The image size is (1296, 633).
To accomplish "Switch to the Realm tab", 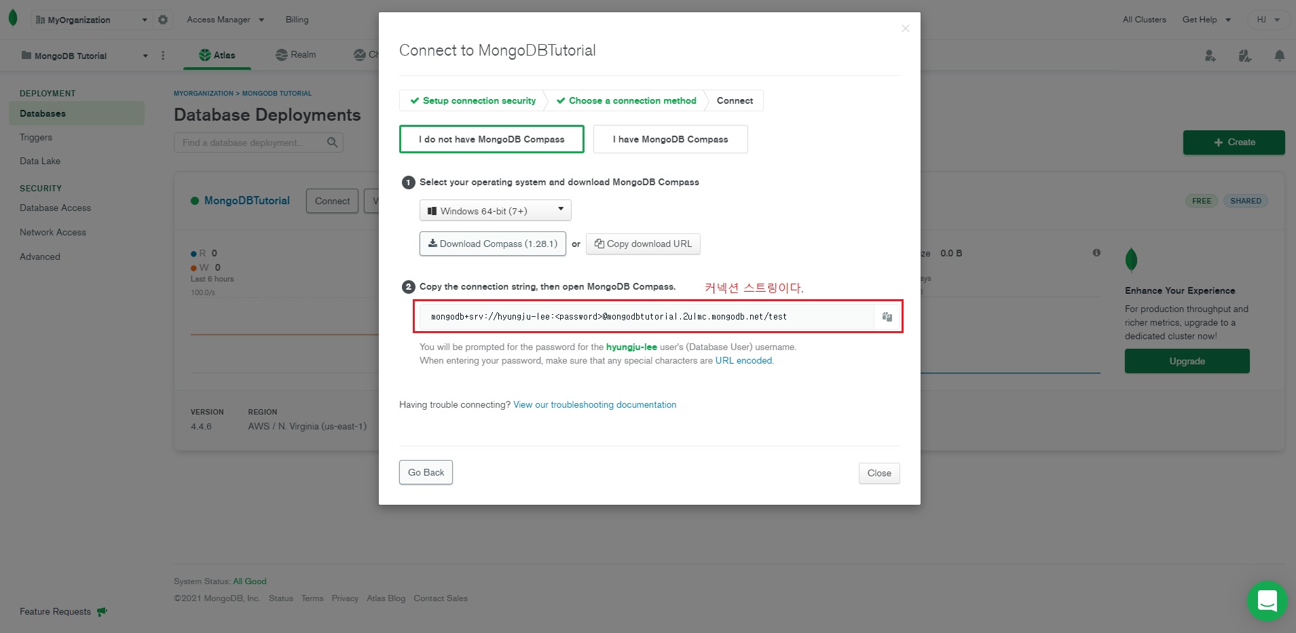I will pos(296,55).
